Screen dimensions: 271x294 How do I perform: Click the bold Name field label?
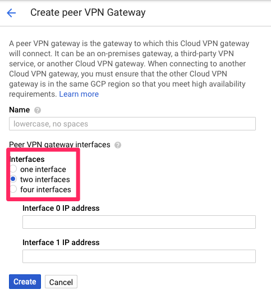pos(20,110)
